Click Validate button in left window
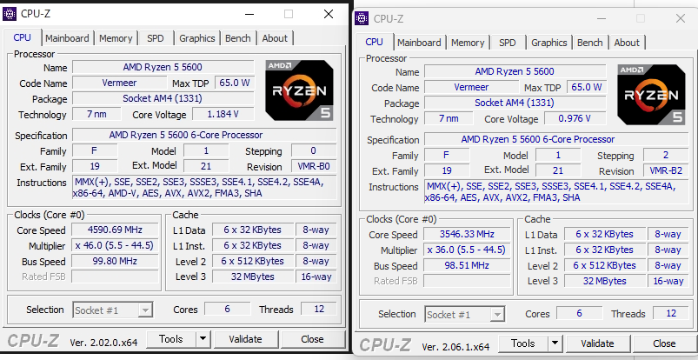The width and height of the screenshot is (698, 360). pos(245,339)
